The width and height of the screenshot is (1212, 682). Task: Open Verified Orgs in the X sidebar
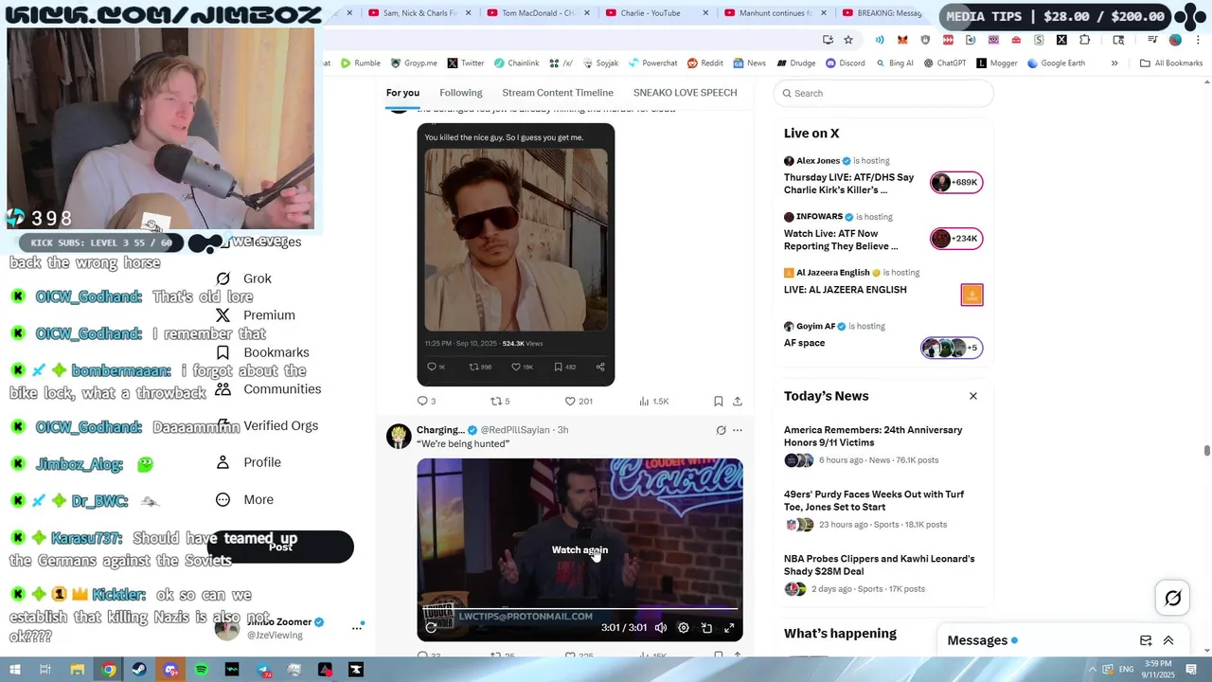[x=267, y=426]
